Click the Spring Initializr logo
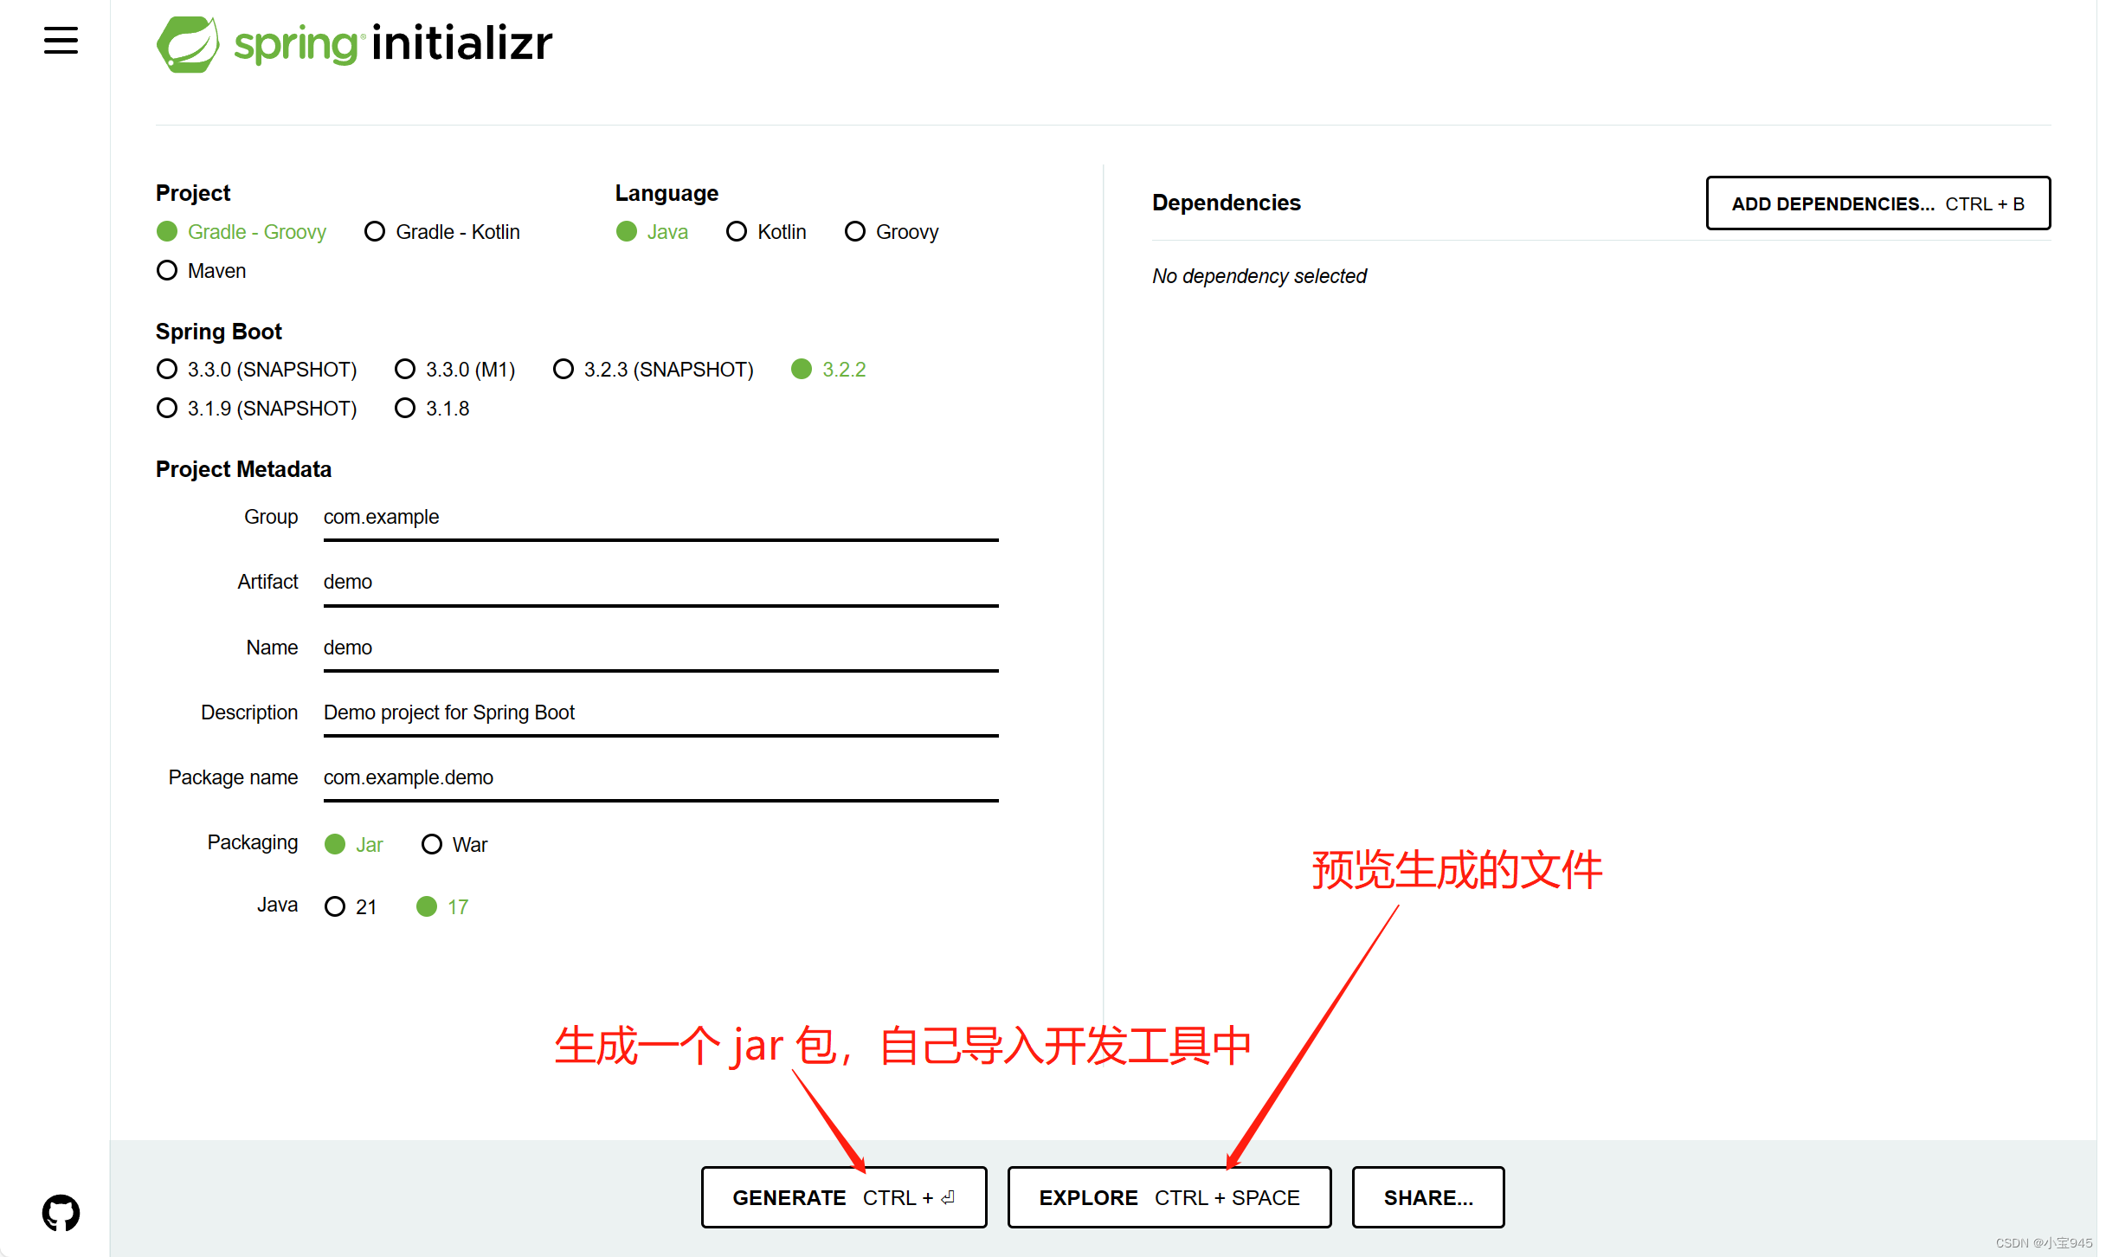The width and height of the screenshot is (2106, 1257). (x=354, y=43)
